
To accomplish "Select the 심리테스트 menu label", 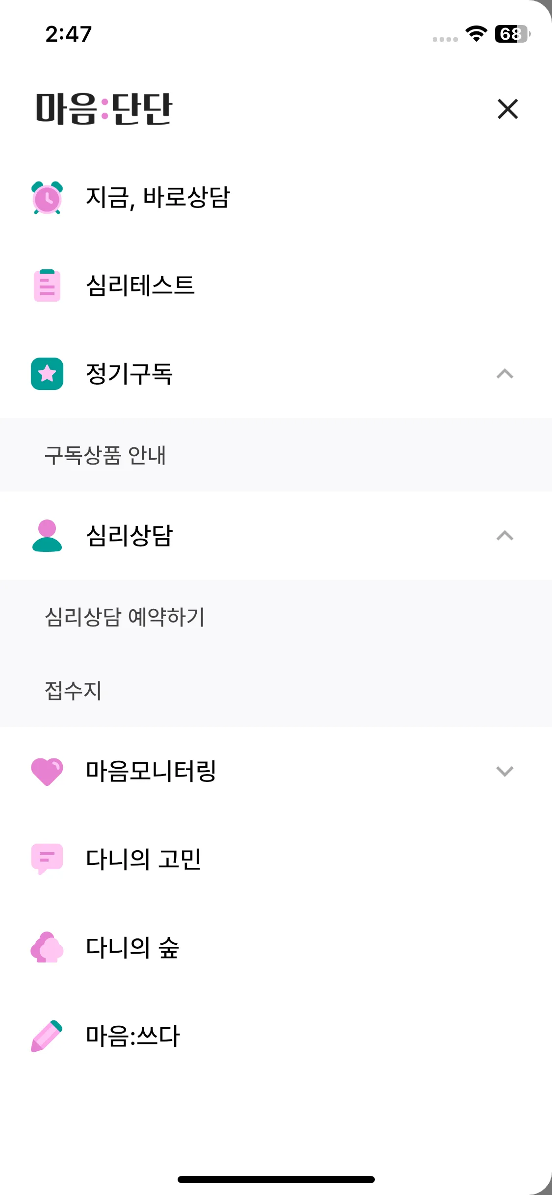I will [140, 286].
